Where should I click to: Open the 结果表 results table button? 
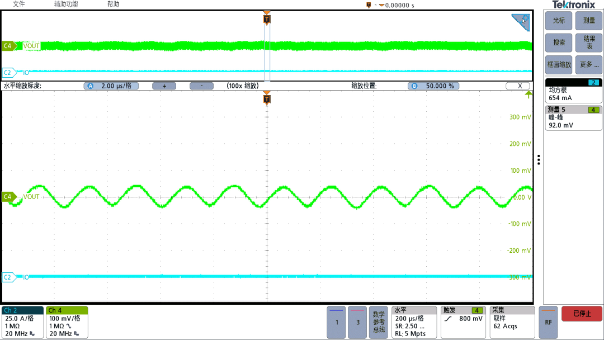[x=588, y=42]
